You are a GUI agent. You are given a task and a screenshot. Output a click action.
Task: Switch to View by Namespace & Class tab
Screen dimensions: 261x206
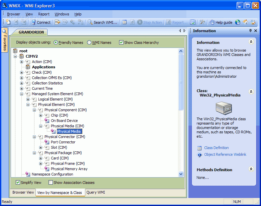[x=60, y=193]
